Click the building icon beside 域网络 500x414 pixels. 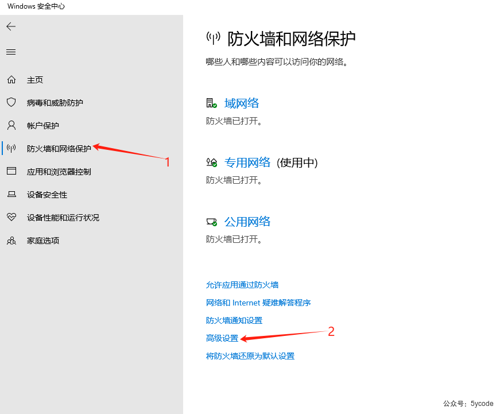211,103
